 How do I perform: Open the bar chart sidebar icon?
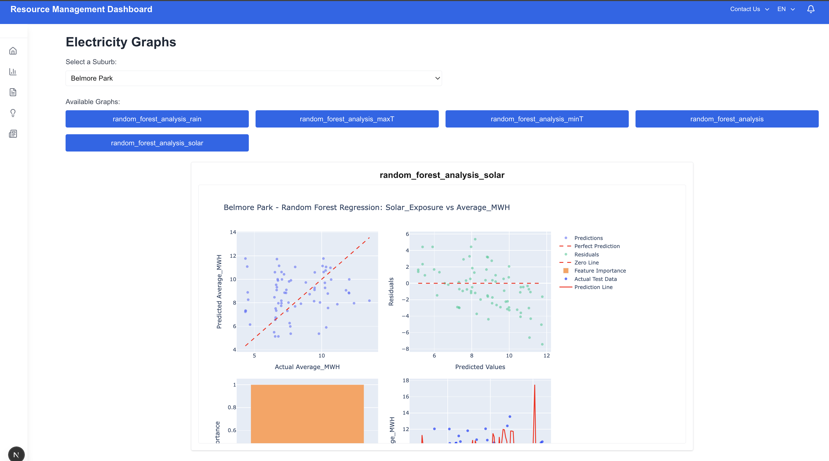13,72
